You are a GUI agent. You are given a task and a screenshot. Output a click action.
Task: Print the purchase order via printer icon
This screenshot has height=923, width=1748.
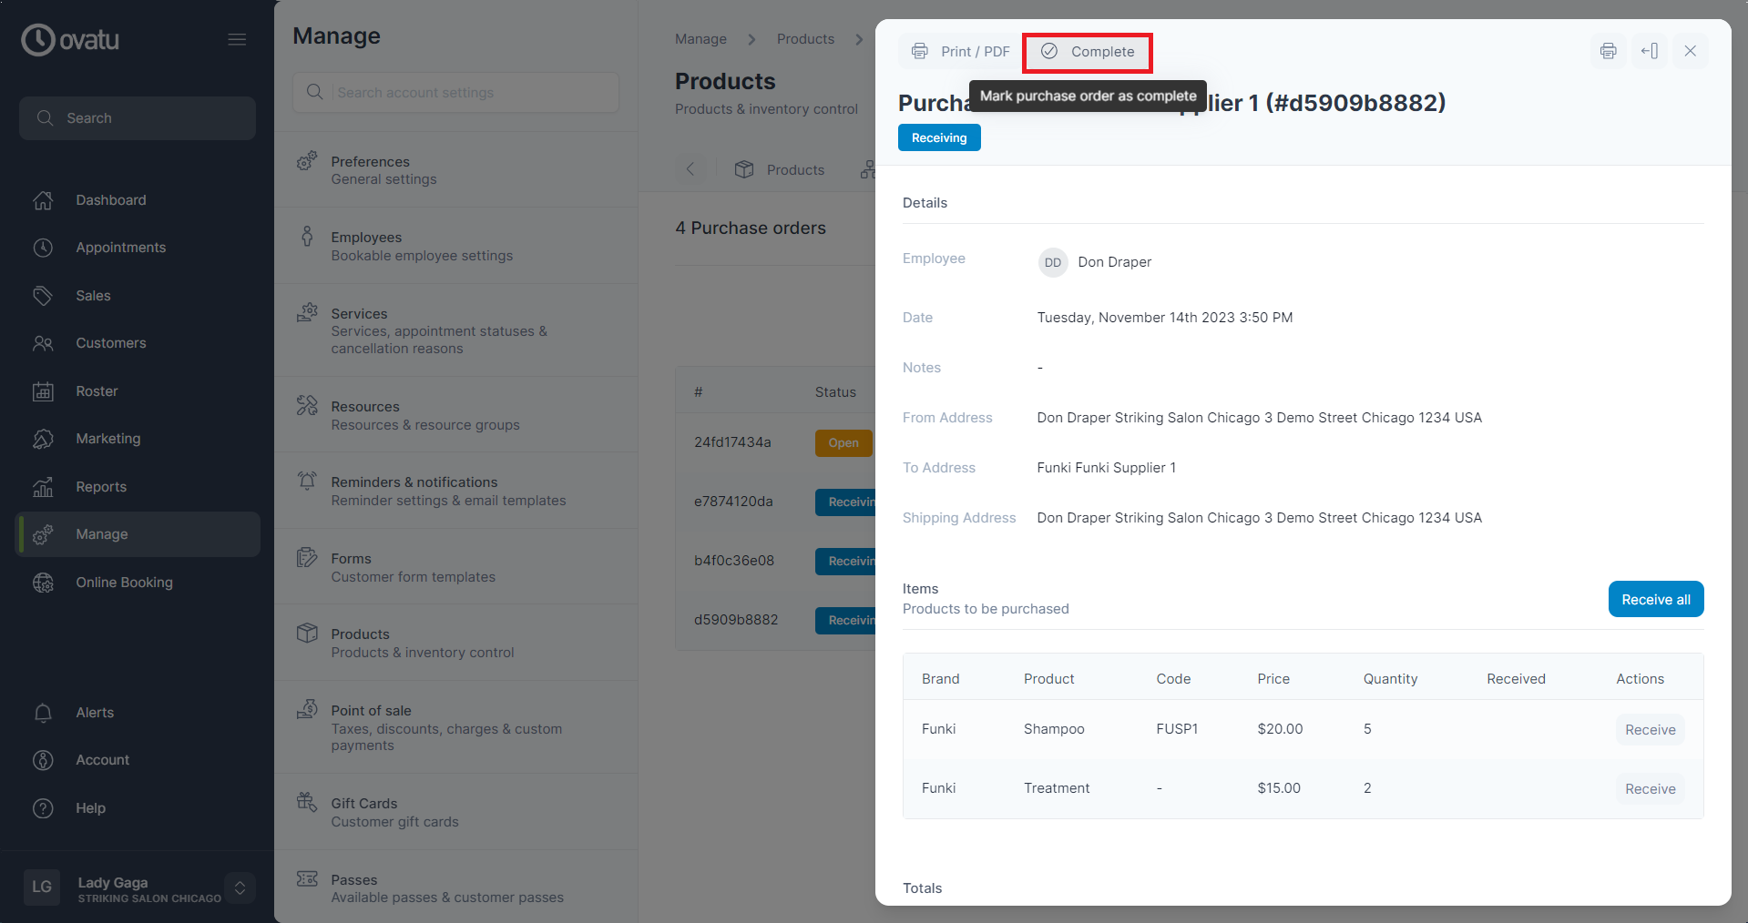[1607, 51]
